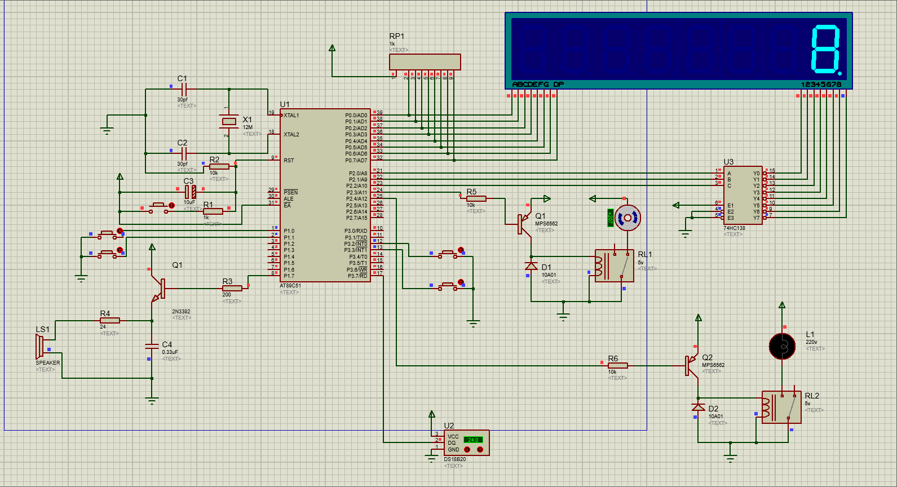Select capacitor C1 symbol
The width and height of the screenshot is (897, 487).
click(184, 89)
